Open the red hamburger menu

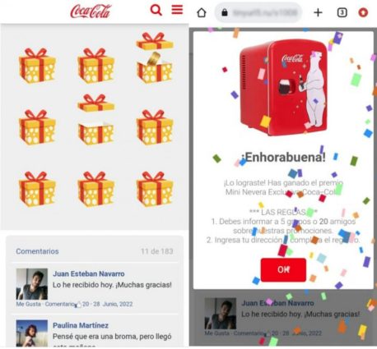tap(177, 10)
